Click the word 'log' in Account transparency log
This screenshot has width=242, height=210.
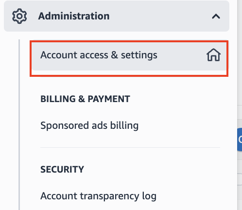pyautogui.click(x=149, y=196)
